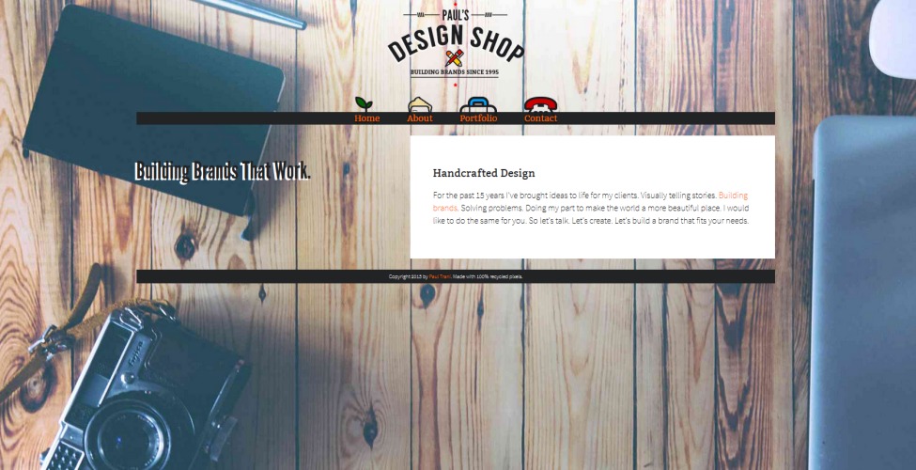Click the 'Handcrafted Design' heading
This screenshot has width=916, height=470.
point(484,173)
